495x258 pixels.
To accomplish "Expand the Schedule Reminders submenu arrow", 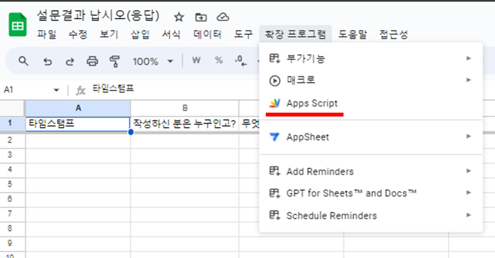I will click(x=468, y=215).
